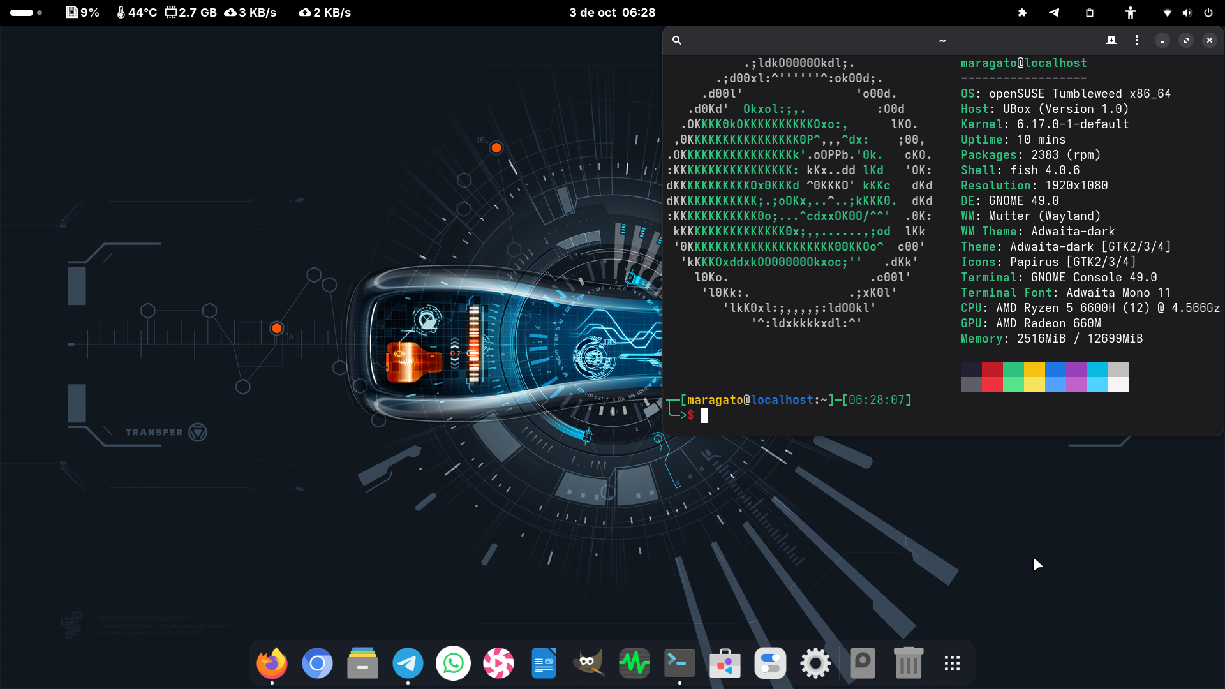
Task: Click the terminal prompt cursor area
Action: [x=704, y=415]
